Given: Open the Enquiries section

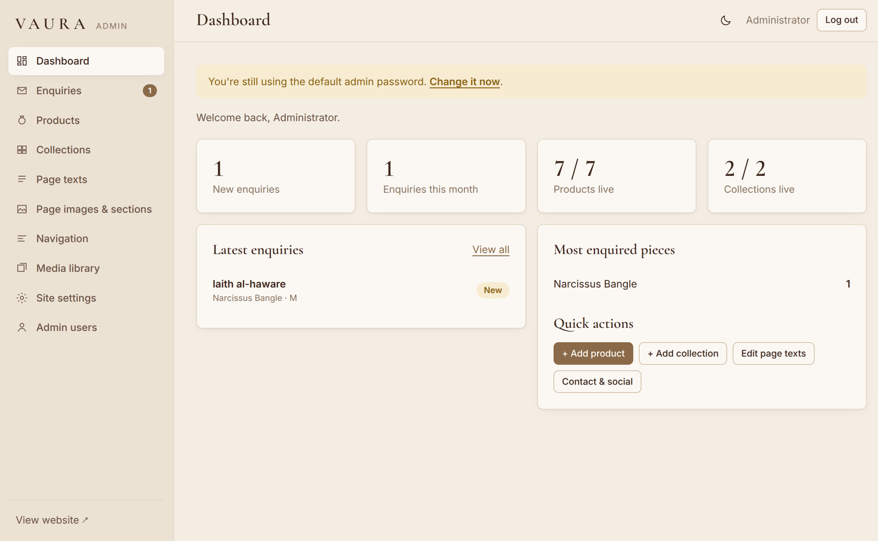Looking at the screenshot, I should point(86,91).
